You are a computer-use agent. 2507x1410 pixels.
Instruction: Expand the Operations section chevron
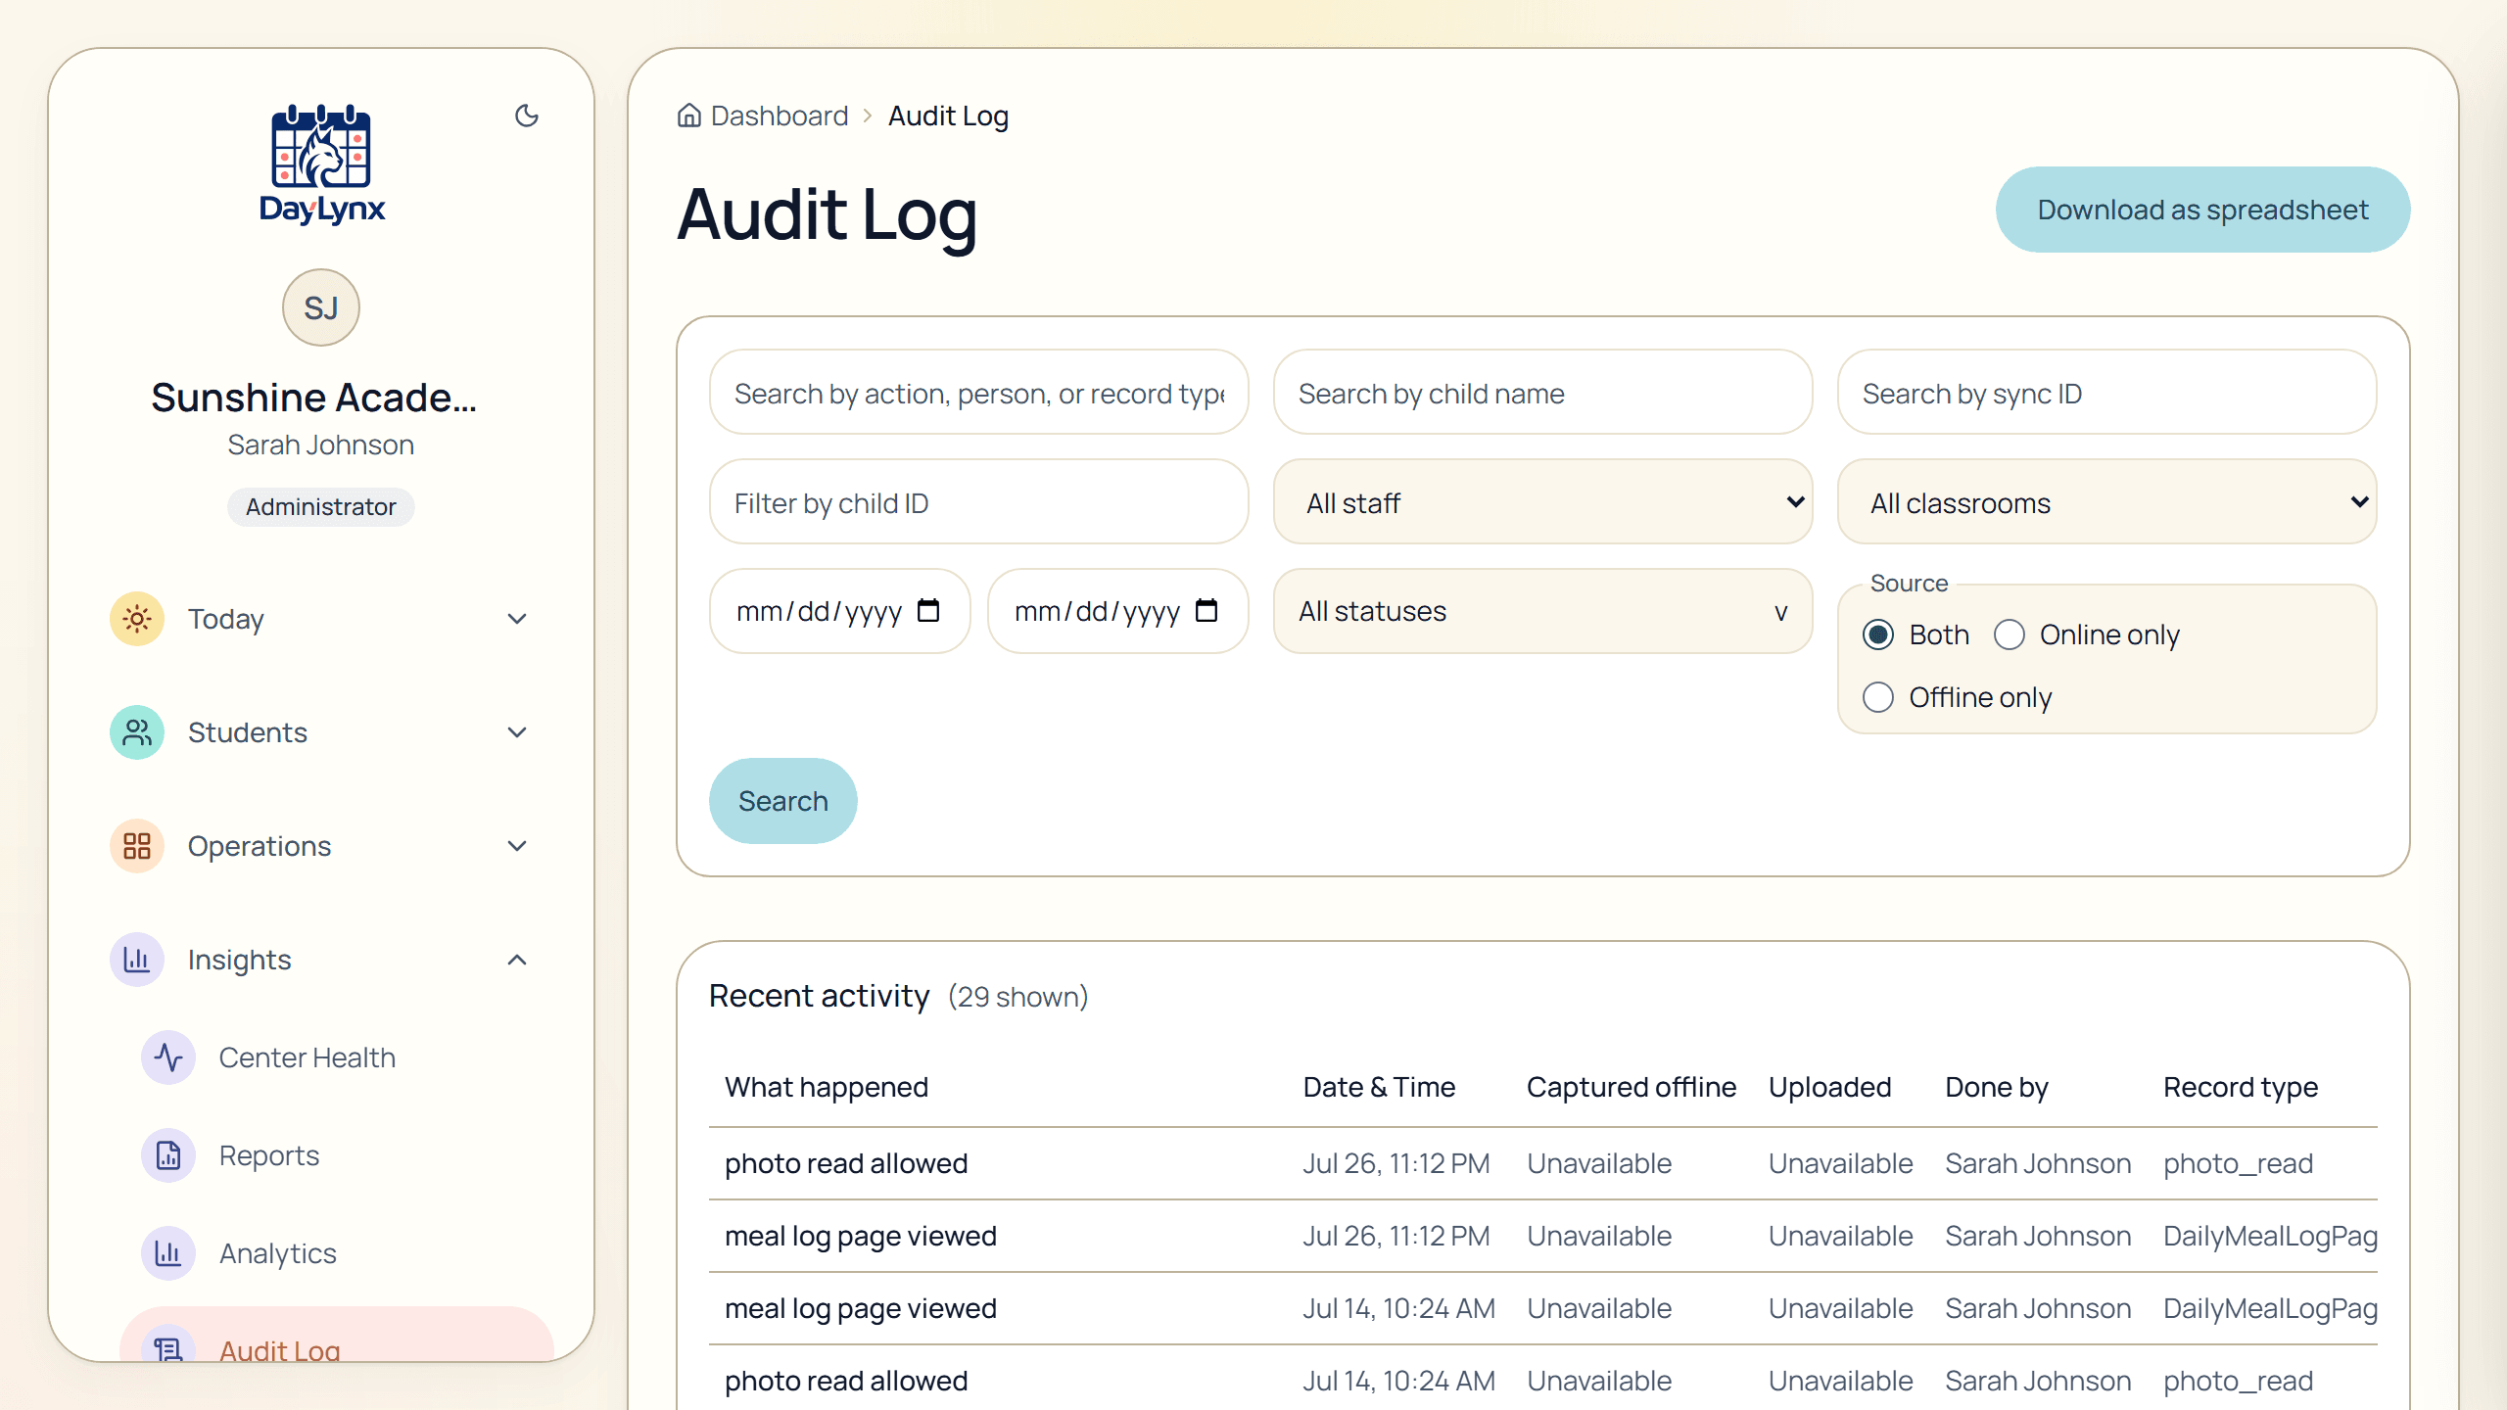click(x=517, y=846)
